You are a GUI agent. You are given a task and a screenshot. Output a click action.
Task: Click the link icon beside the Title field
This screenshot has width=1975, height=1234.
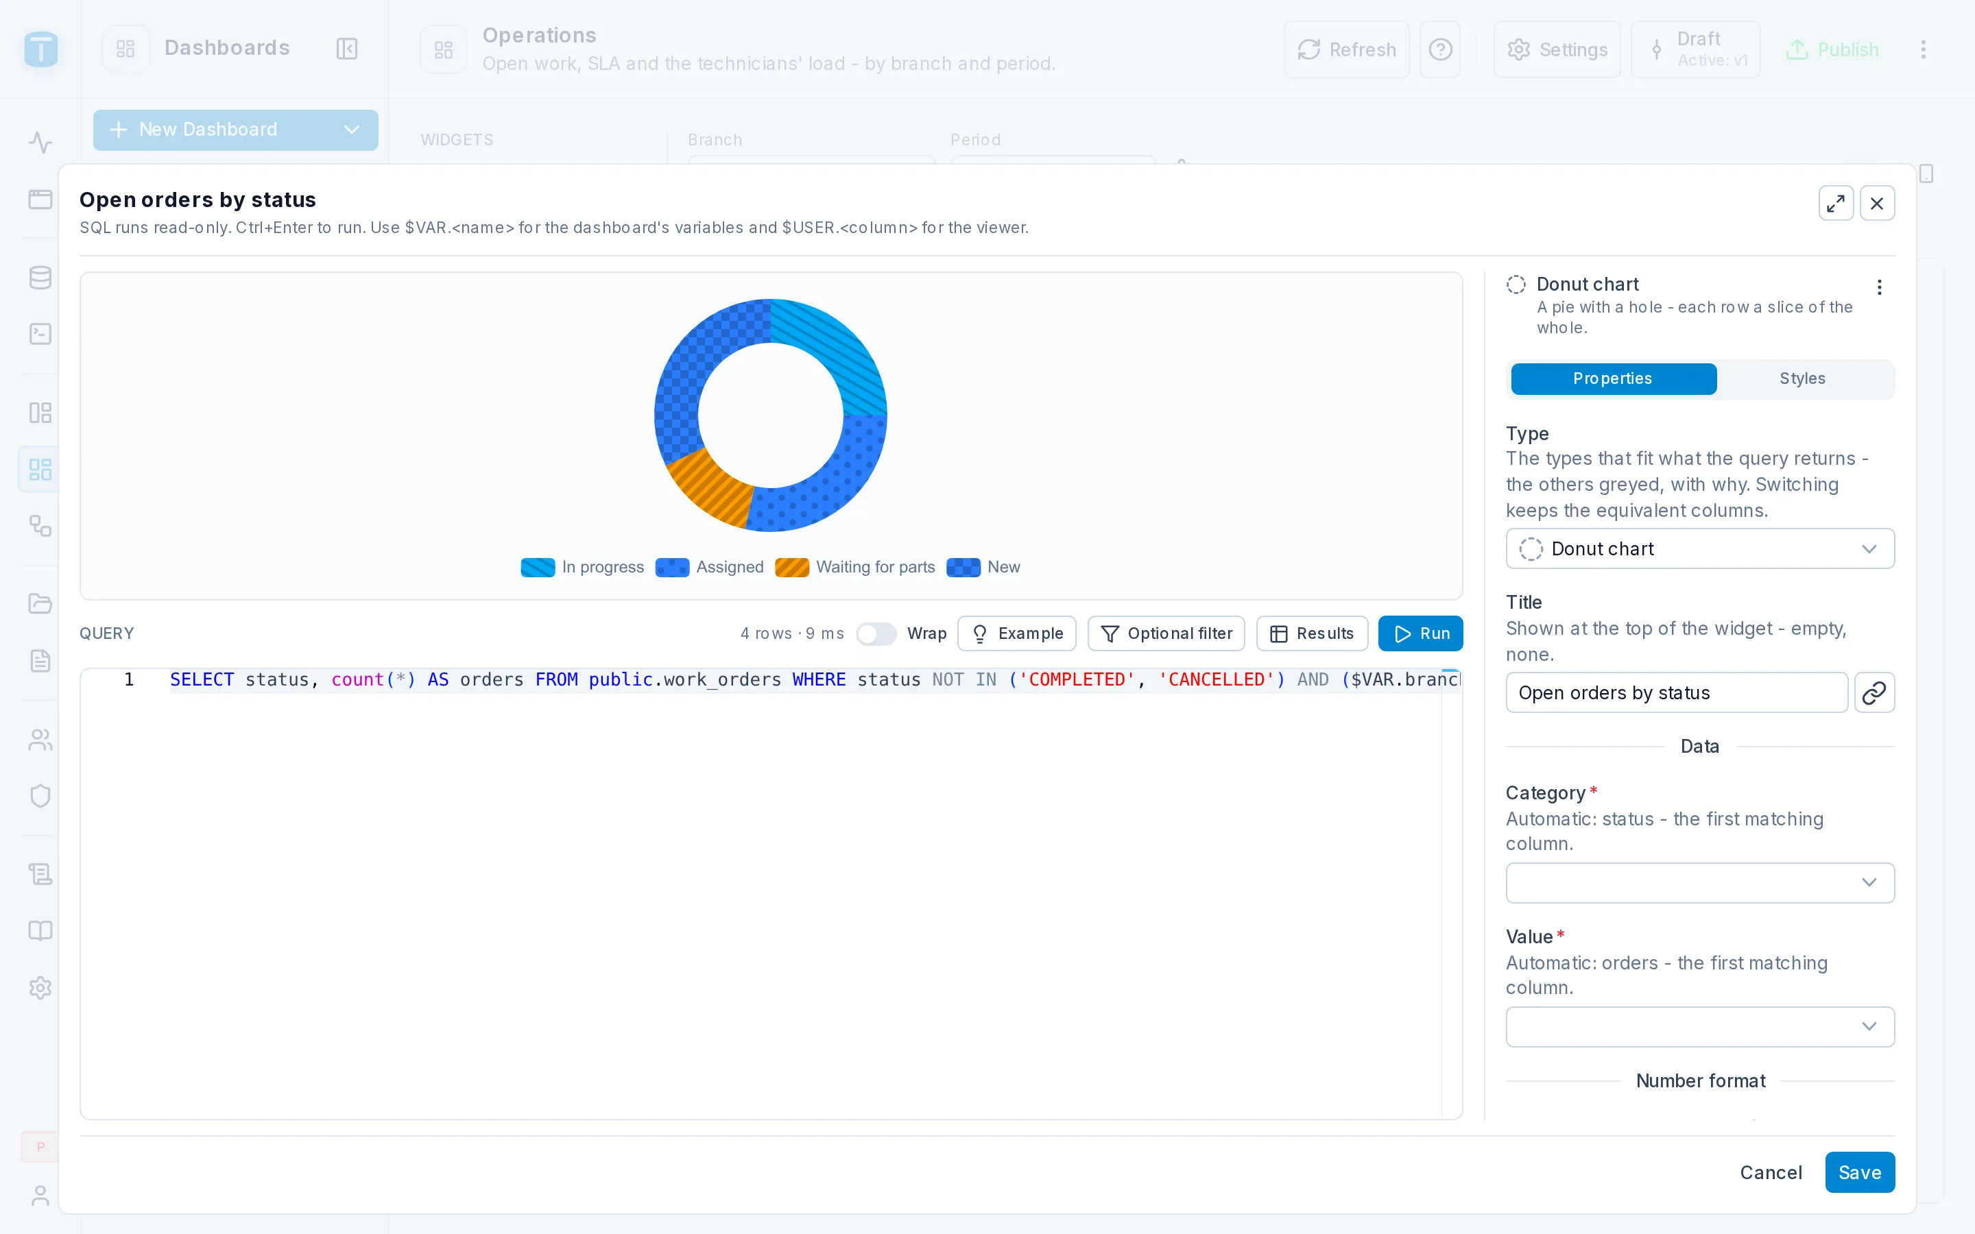(x=1874, y=693)
